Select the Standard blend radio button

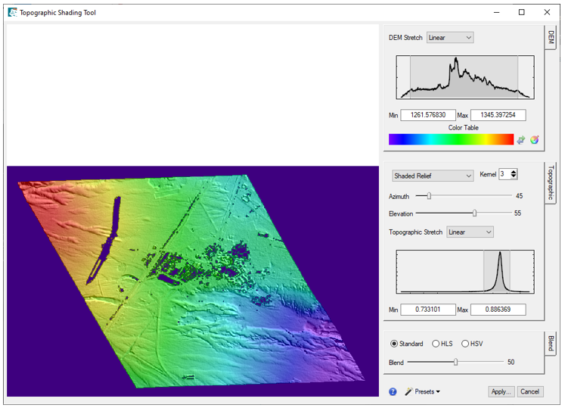click(x=394, y=344)
